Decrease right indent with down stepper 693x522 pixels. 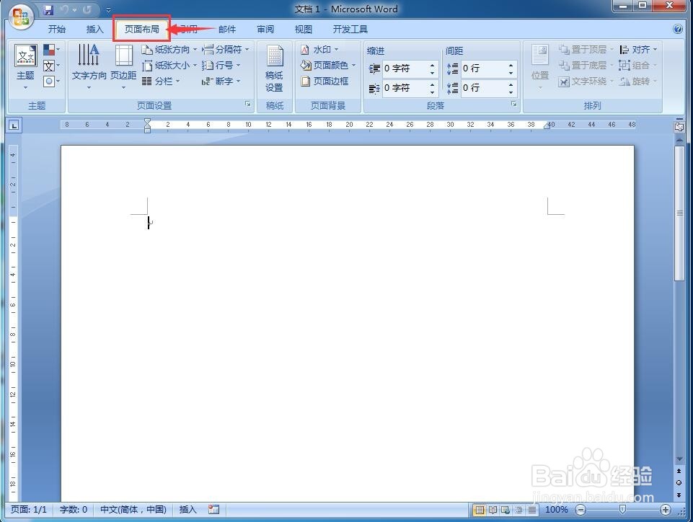(x=432, y=92)
